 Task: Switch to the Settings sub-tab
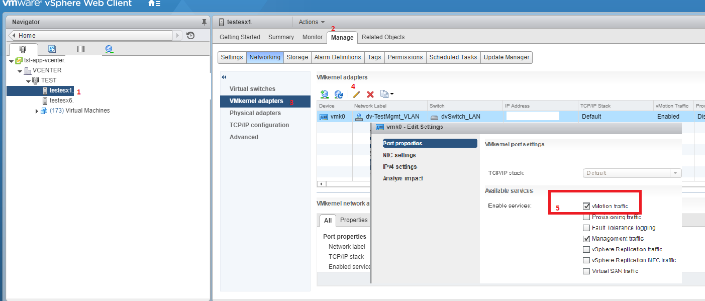[232, 57]
